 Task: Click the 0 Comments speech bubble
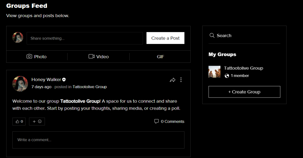tap(157, 121)
